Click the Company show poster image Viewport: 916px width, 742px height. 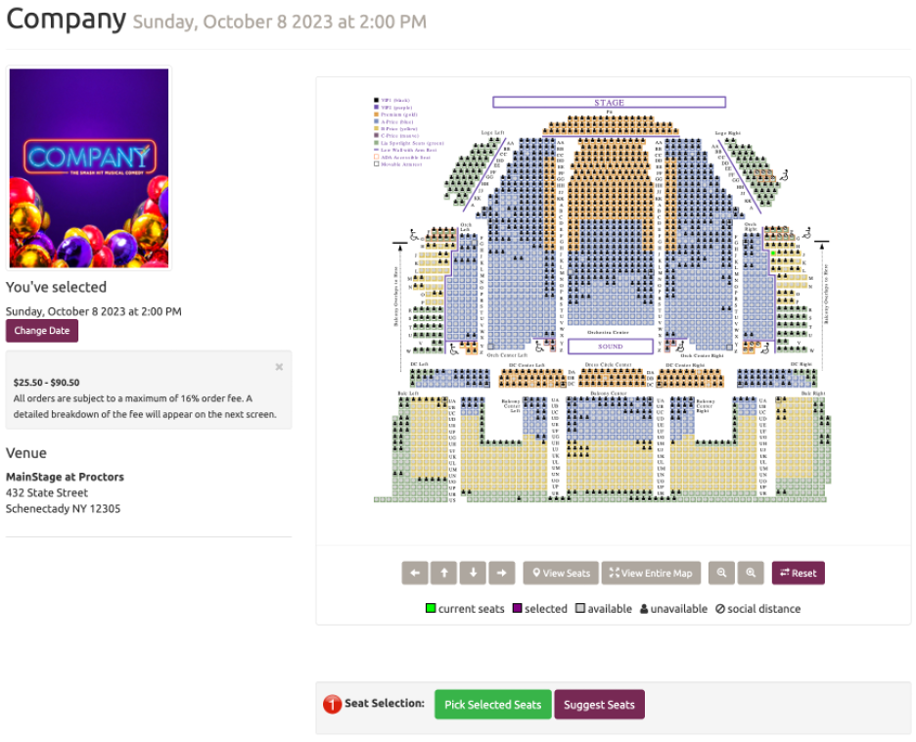pyautogui.click(x=89, y=168)
